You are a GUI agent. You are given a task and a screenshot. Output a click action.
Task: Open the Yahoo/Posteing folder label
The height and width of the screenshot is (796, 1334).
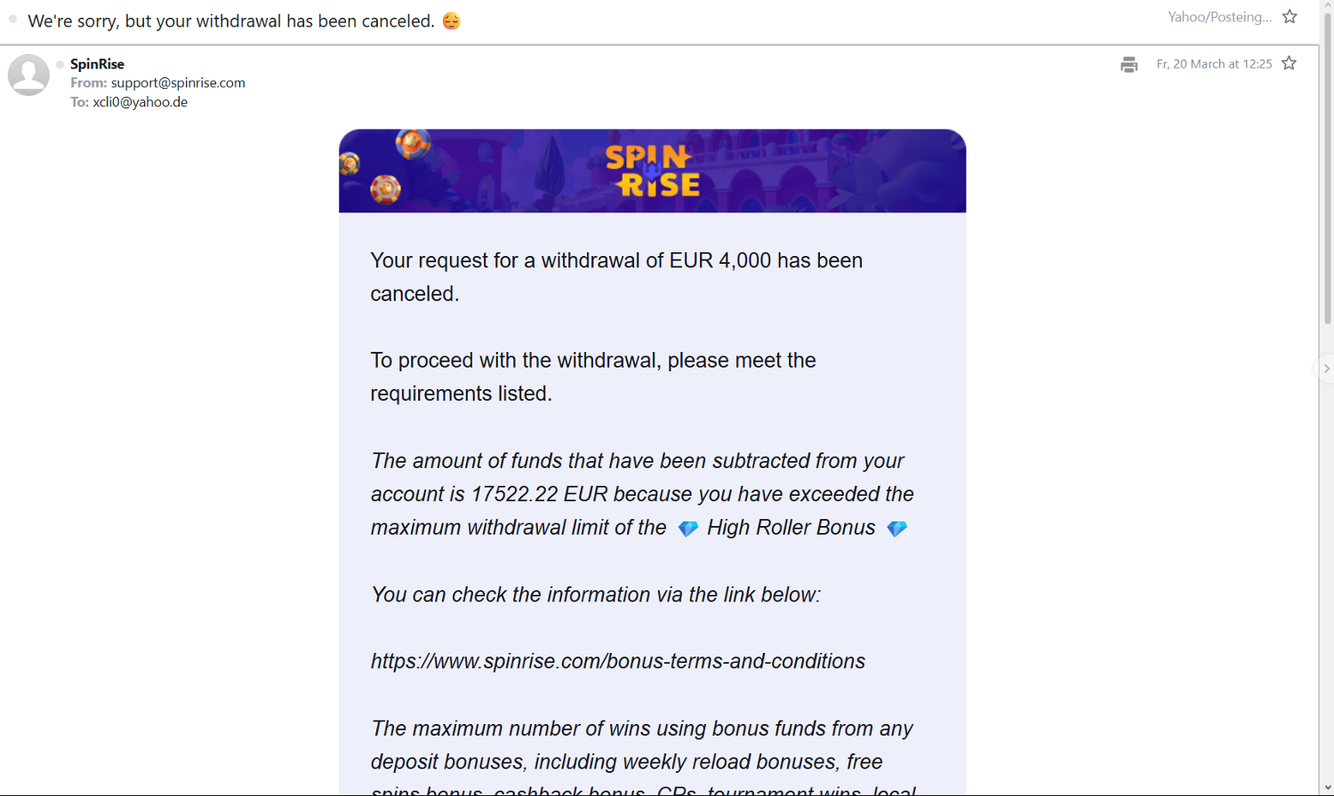(1219, 17)
